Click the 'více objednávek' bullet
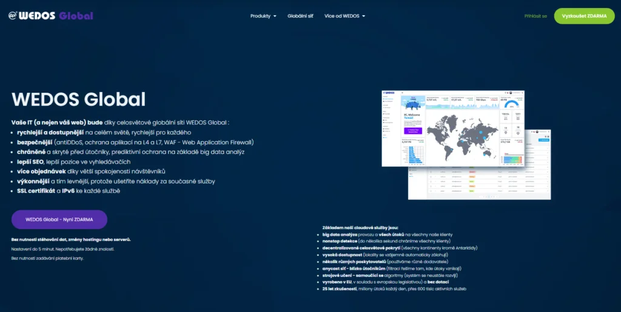Image resolution: width=621 pixels, height=312 pixels. (91, 171)
